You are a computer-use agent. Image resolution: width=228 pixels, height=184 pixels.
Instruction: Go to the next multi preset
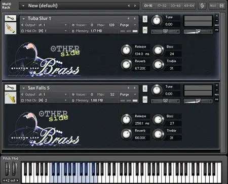[x=135, y=6]
